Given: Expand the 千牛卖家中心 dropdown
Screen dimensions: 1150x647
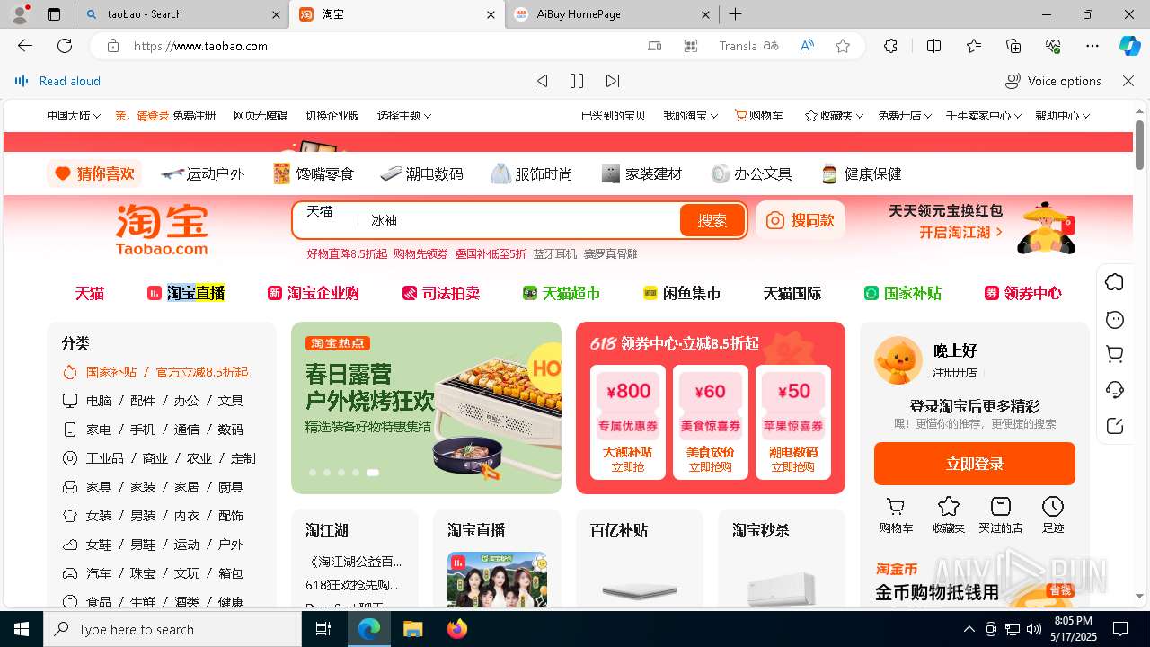Looking at the screenshot, I should coord(983,116).
